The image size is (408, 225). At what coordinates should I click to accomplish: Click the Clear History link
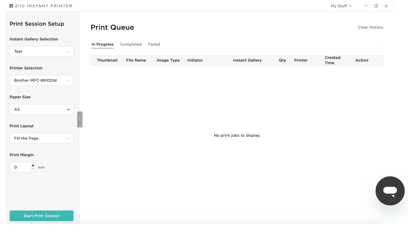click(370, 27)
